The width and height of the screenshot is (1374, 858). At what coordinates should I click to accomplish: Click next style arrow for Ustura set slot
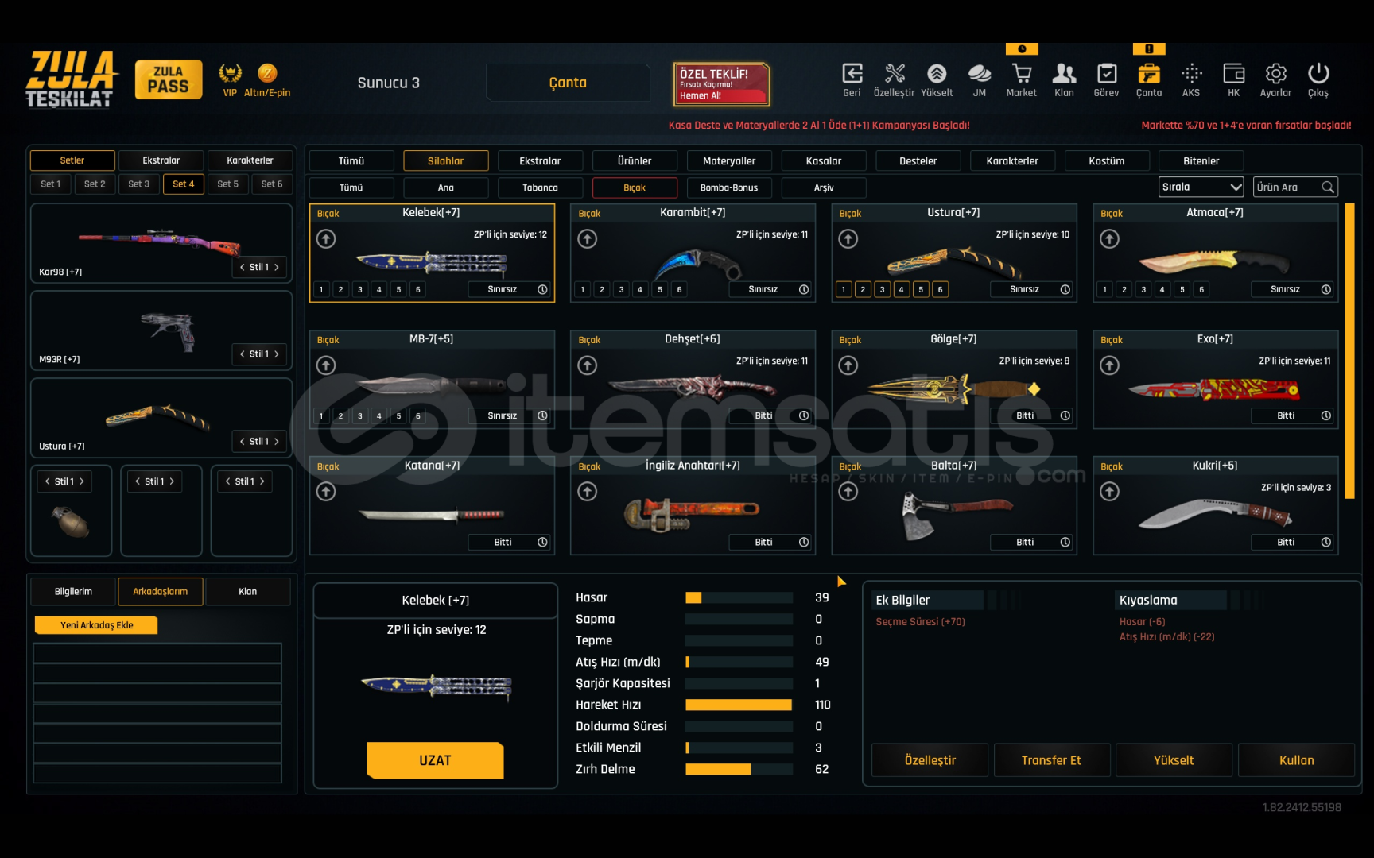point(277,441)
